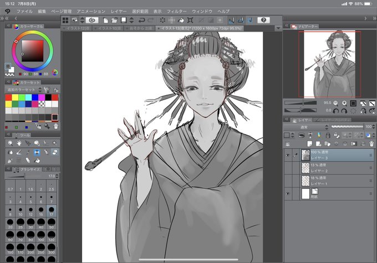Click layer opacity 100 stepper arrows

373,127
